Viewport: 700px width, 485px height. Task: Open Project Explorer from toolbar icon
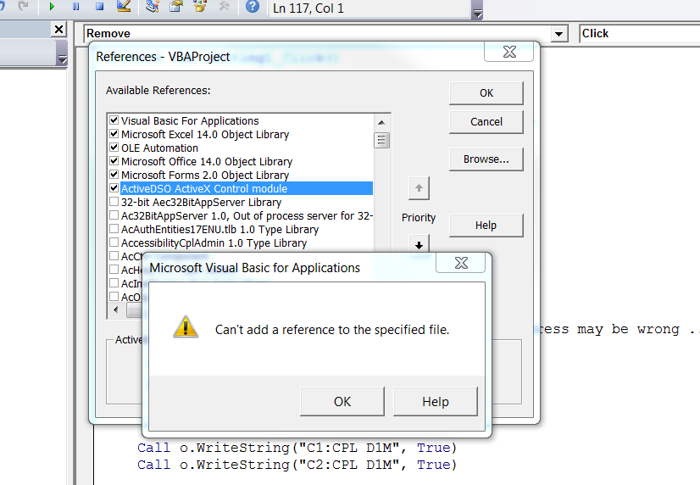(152, 7)
